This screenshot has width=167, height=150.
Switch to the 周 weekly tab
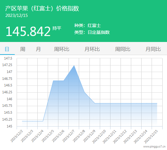[23, 49]
